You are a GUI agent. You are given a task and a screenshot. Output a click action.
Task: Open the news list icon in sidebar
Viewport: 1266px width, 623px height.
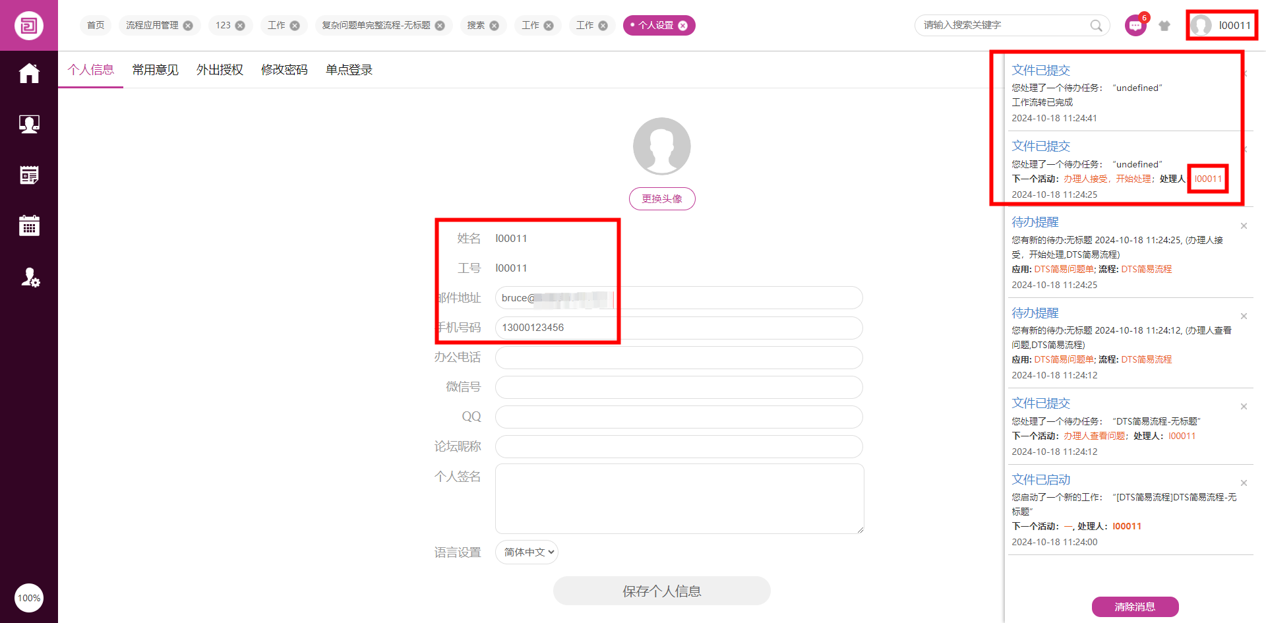[29, 175]
